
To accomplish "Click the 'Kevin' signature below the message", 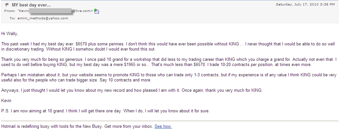I will point(6,101).
